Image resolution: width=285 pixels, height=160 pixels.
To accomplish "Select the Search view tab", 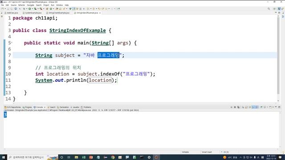I will pyautogui.click(x=52, y=107).
